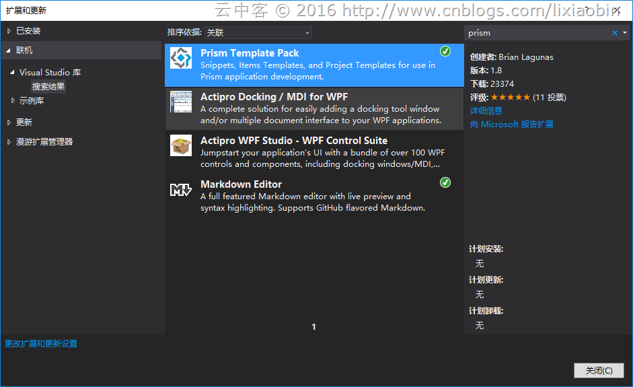Expand the 已安装 category
The height and width of the screenshot is (387, 633).
click(9, 31)
